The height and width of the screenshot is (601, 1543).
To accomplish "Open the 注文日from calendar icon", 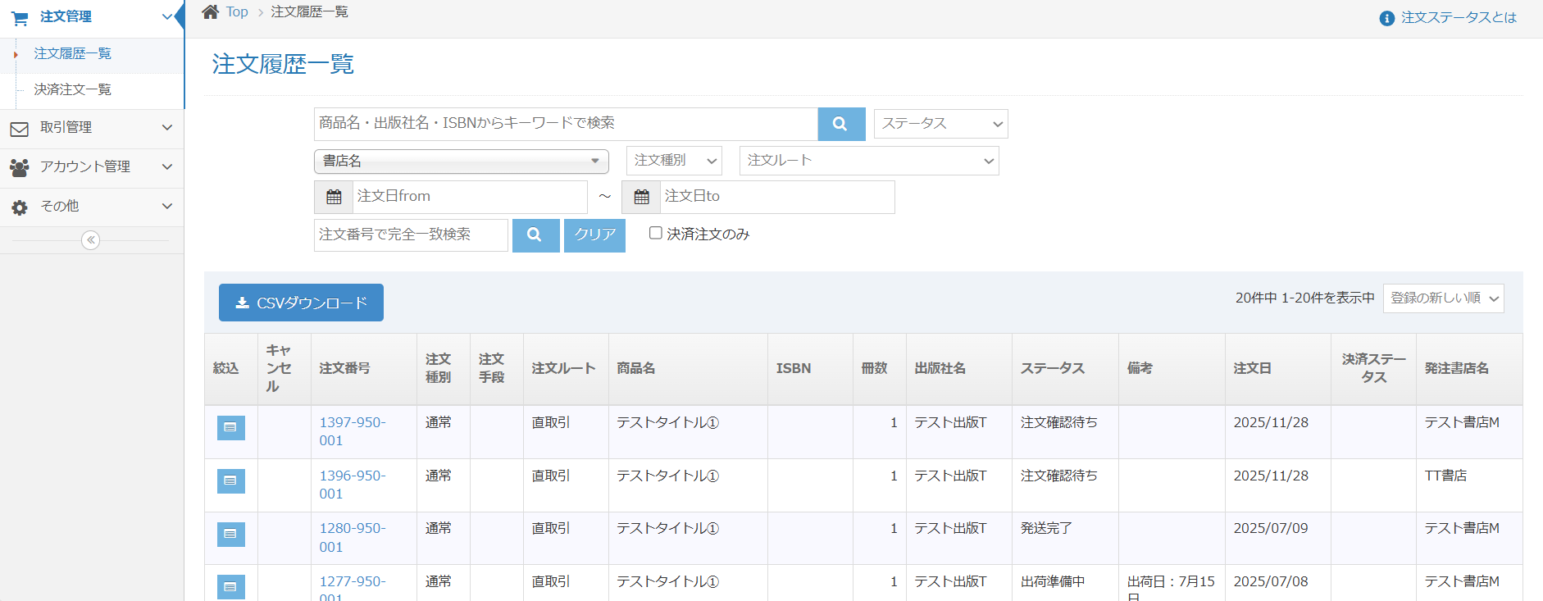I will pos(334,197).
